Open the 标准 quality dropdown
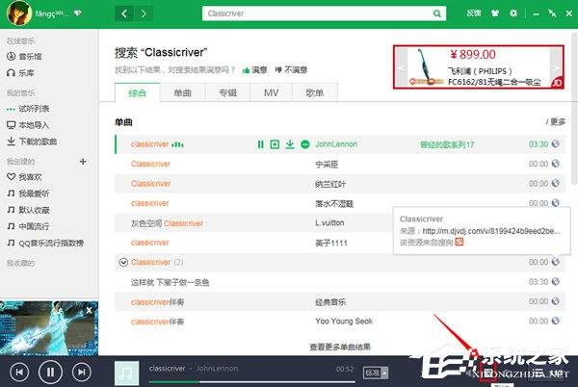The height and width of the screenshot is (387, 578). pos(372,371)
